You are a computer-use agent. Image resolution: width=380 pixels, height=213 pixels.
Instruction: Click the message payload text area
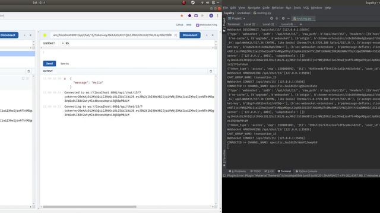[128, 54]
